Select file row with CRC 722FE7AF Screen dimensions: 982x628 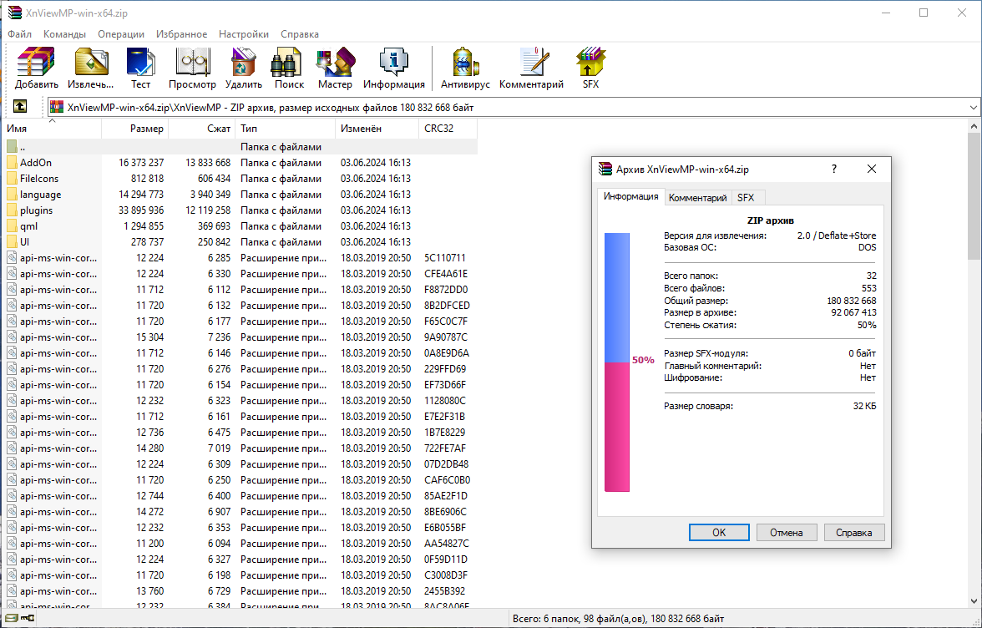[240, 448]
